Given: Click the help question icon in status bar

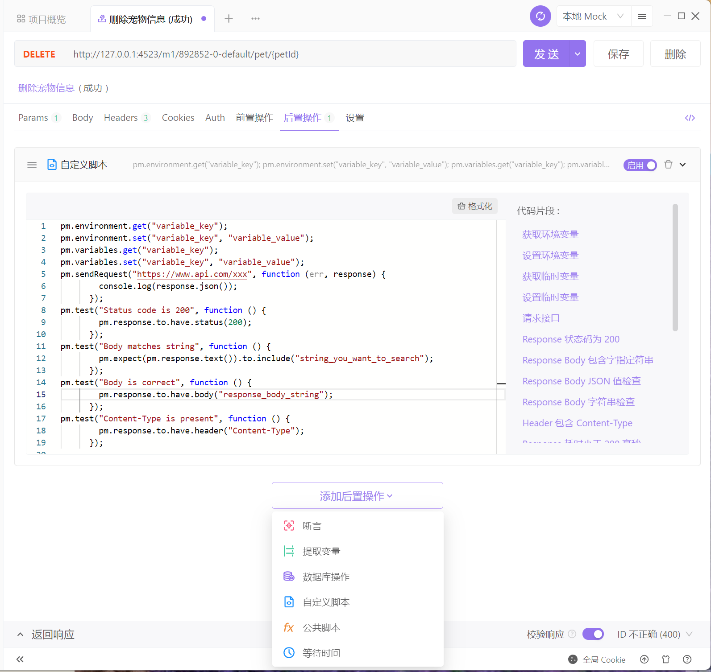Looking at the screenshot, I should point(687,659).
